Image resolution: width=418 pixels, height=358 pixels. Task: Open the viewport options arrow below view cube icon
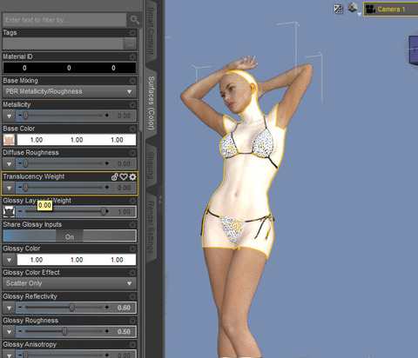[x=360, y=14]
